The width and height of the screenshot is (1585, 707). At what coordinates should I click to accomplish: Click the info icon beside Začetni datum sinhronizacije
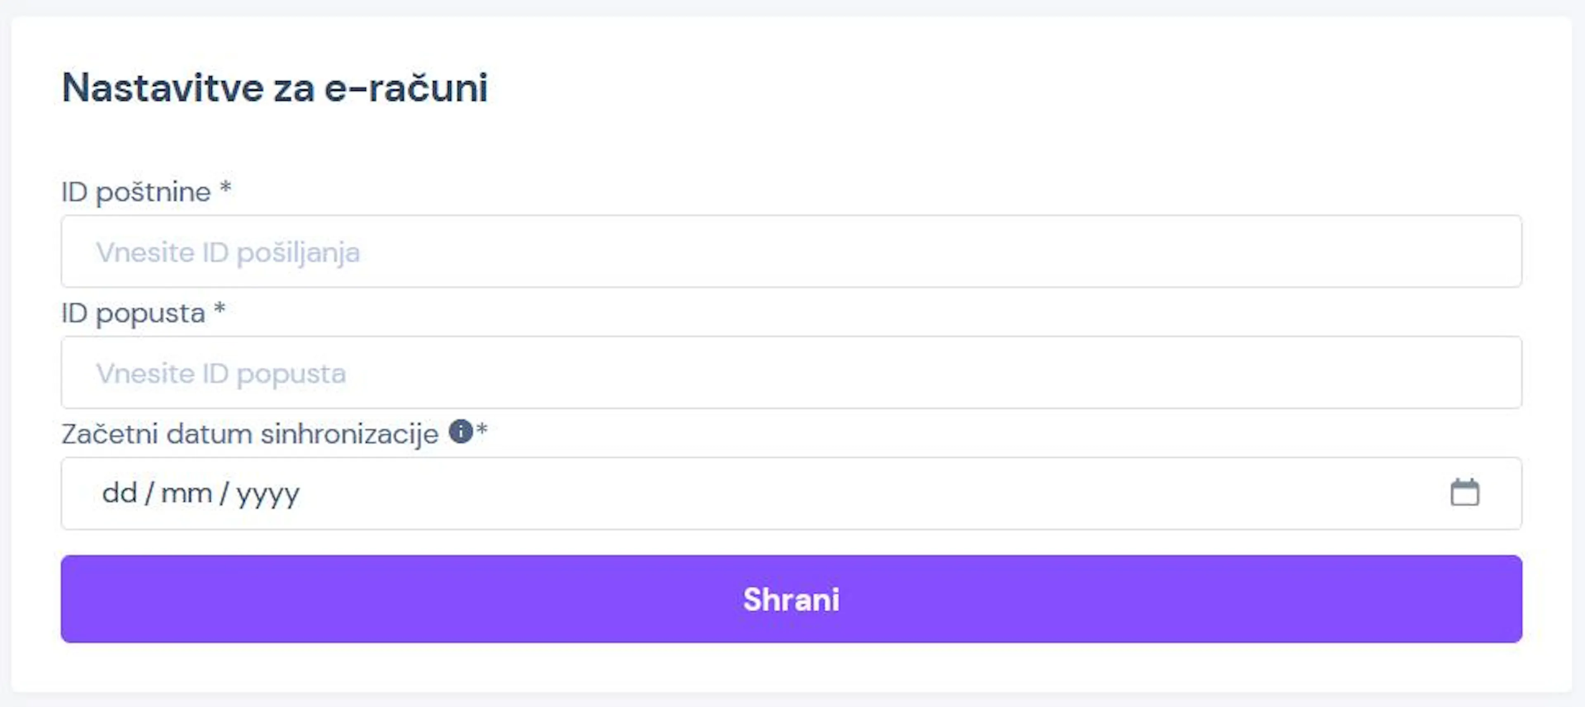point(460,431)
